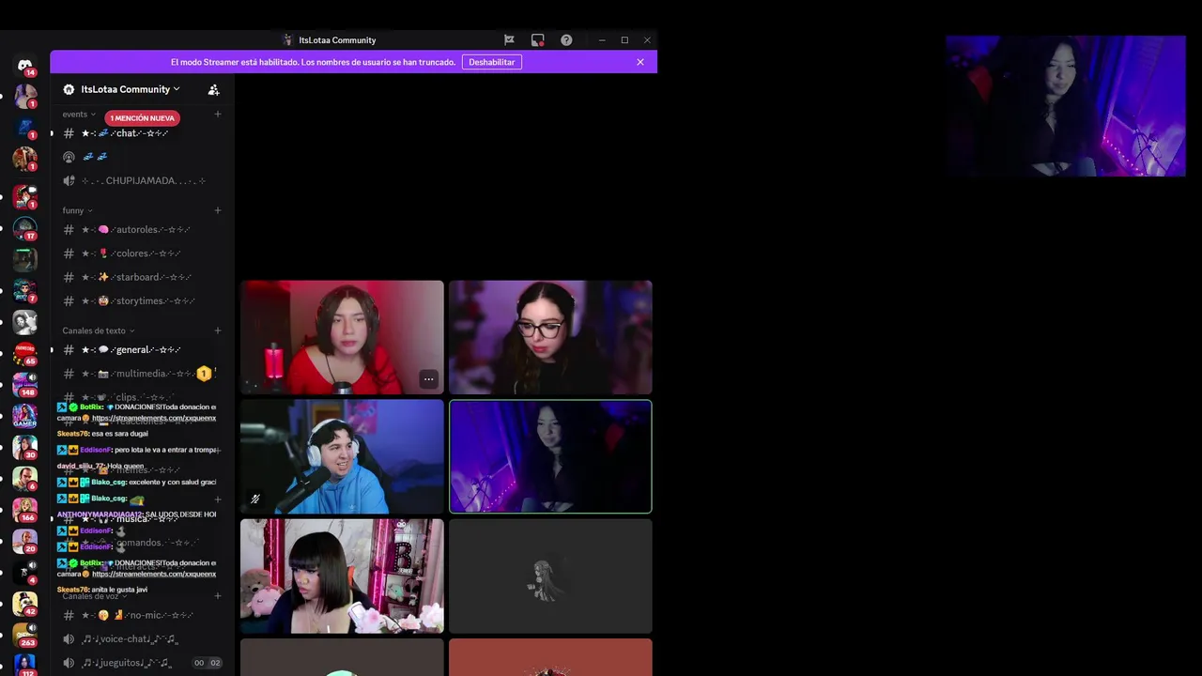Image resolution: width=1202 pixels, height=676 pixels.
Task: Add channel to Canales de texto category
Action: click(x=218, y=330)
